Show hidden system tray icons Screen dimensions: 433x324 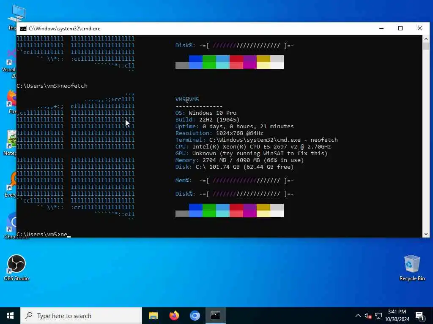358,316
